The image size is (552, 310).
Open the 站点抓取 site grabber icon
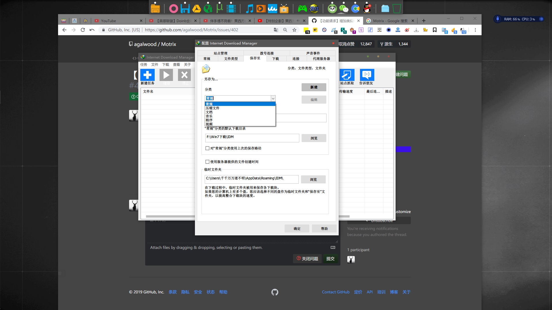[x=347, y=75]
